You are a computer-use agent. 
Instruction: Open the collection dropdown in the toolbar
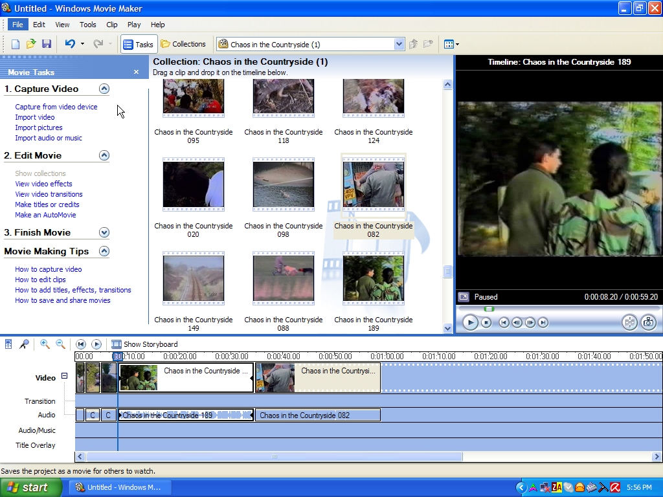(x=399, y=44)
